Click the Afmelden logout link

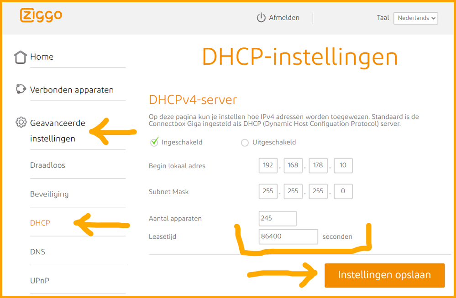click(x=284, y=18)
